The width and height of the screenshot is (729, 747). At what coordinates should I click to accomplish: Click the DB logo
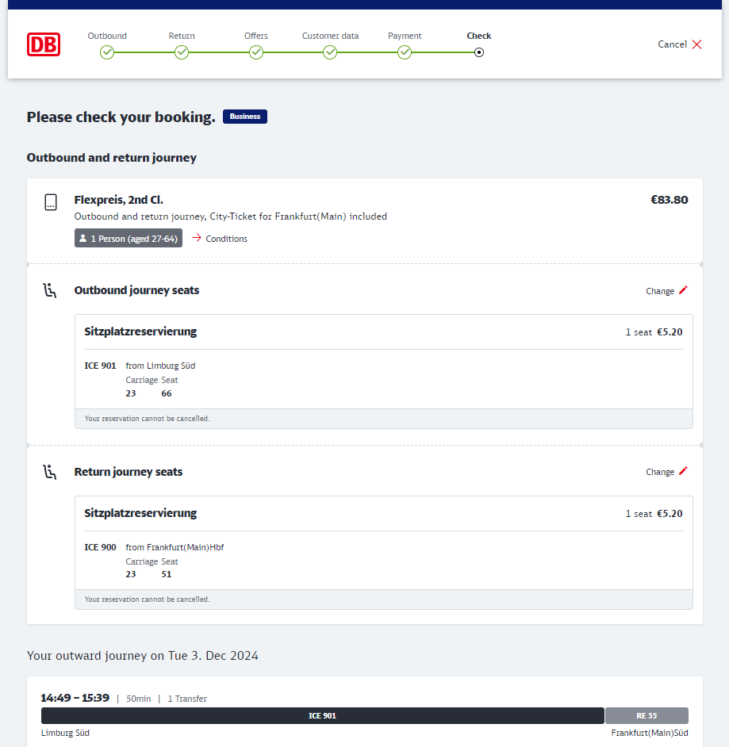(44, 44)
